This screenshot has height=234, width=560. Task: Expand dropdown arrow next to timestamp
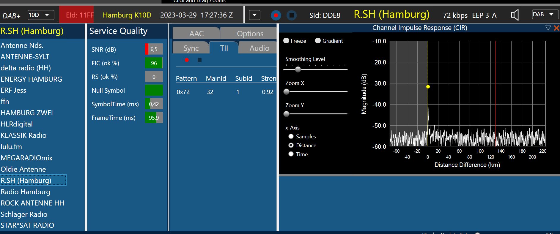point(254,15)
